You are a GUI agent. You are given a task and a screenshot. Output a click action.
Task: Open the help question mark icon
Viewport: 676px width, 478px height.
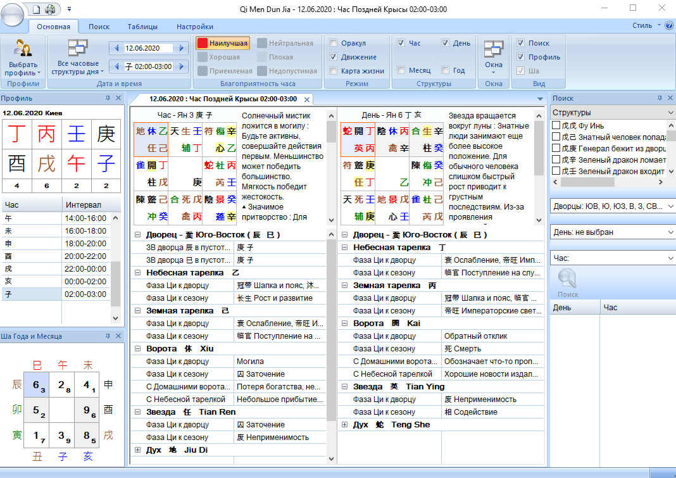pyautogui.click(x=670, y=25)
